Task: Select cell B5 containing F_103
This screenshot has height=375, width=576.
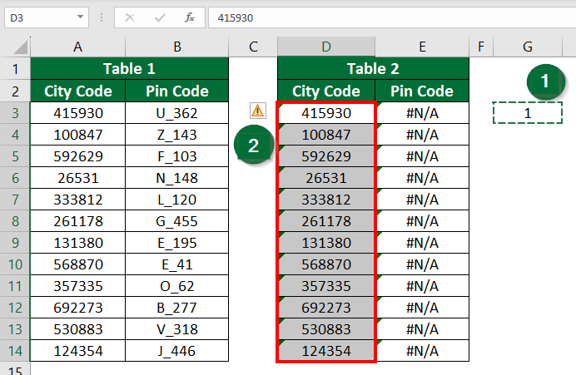Action: tap(177, 156)
